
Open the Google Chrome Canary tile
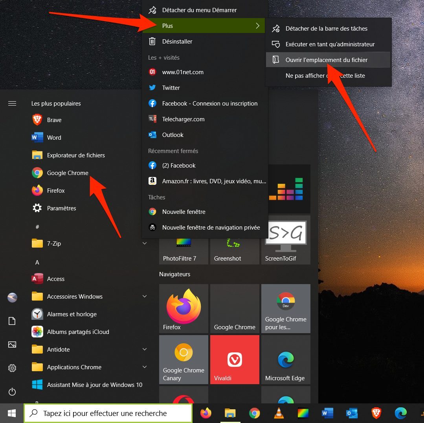coord(184,359)
